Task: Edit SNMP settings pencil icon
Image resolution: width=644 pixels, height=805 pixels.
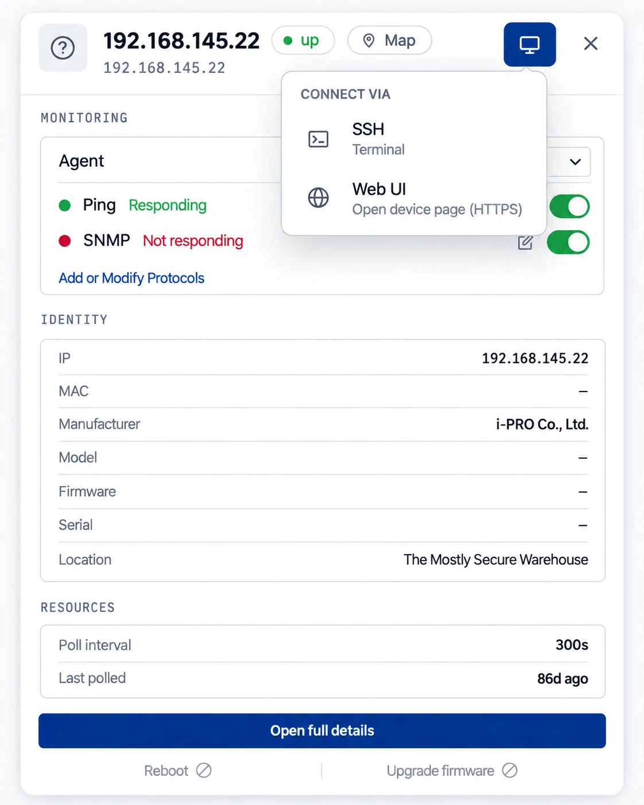Action: point(525,242)
